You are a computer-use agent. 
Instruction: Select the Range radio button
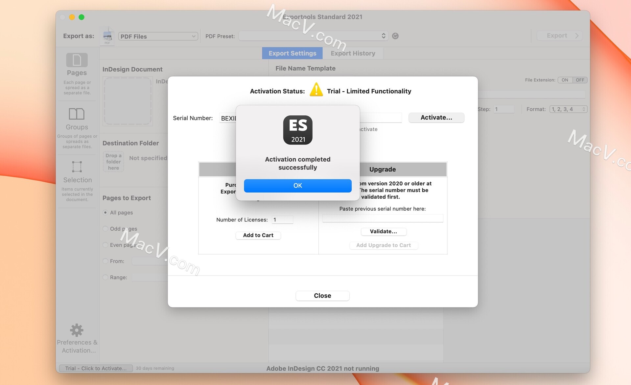pos(105,277)
